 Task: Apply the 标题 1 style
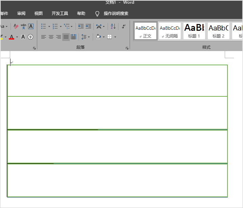tap(194, 31)
